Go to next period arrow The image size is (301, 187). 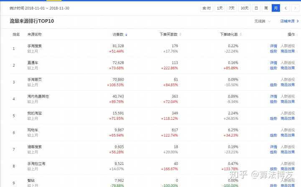(x=295, y=8)
